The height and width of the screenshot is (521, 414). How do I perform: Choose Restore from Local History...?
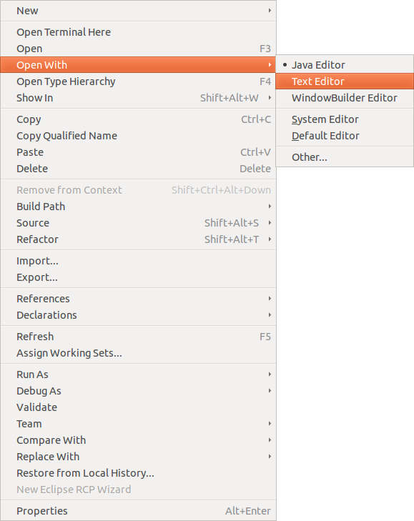click(x=138, y=473)
